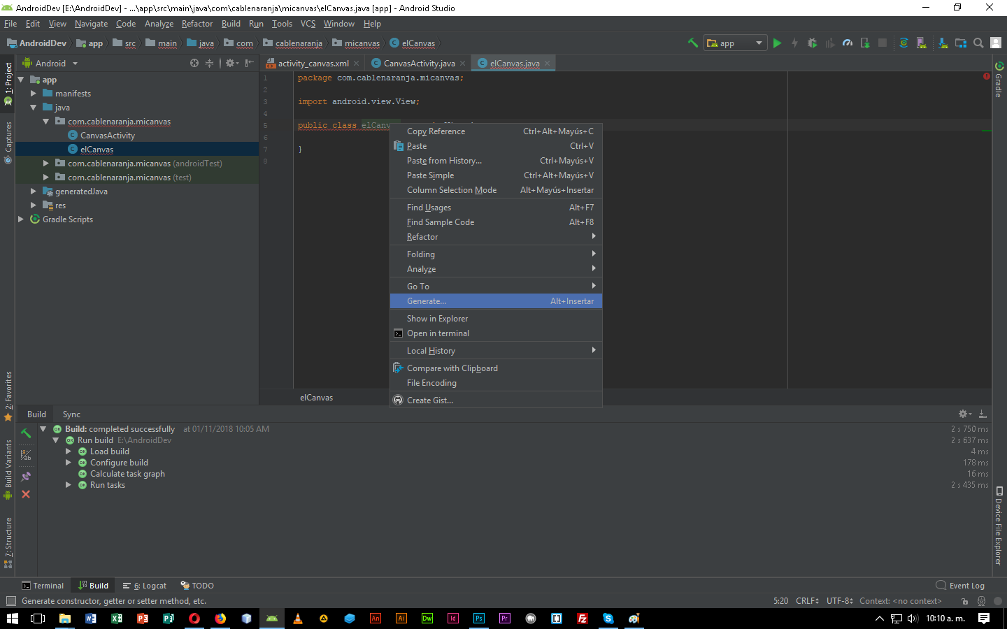Start debugging with the Debug app bug icon
Screen dimensions: 1007x629
pos(812,43)
